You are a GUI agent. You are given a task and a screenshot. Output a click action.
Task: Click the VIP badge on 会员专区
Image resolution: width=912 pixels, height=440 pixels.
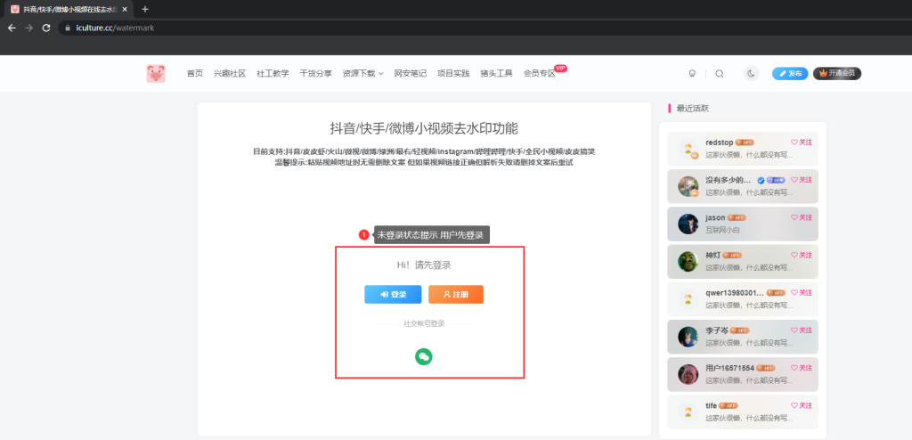pos(561,68)
